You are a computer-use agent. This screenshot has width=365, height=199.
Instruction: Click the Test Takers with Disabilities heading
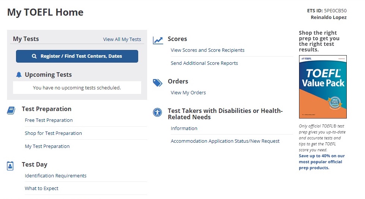pos(225,114)
